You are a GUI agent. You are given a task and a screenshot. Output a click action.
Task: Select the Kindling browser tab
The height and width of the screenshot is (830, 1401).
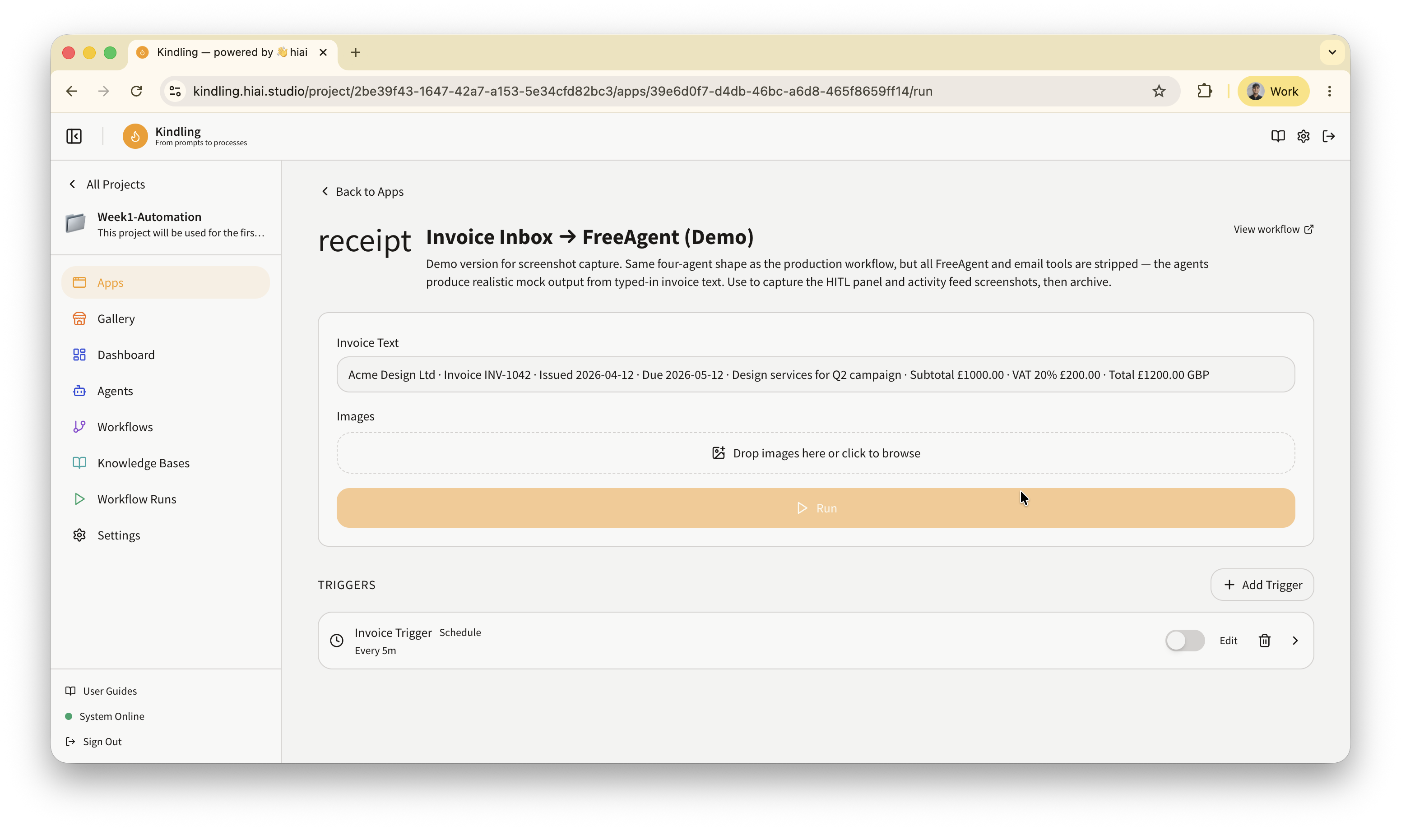pos(232,53)
